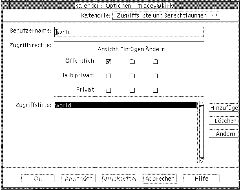Click into the Benutzername input field
Image resolution: width=241 pixels, height=190 pixels.
[129, 32]
